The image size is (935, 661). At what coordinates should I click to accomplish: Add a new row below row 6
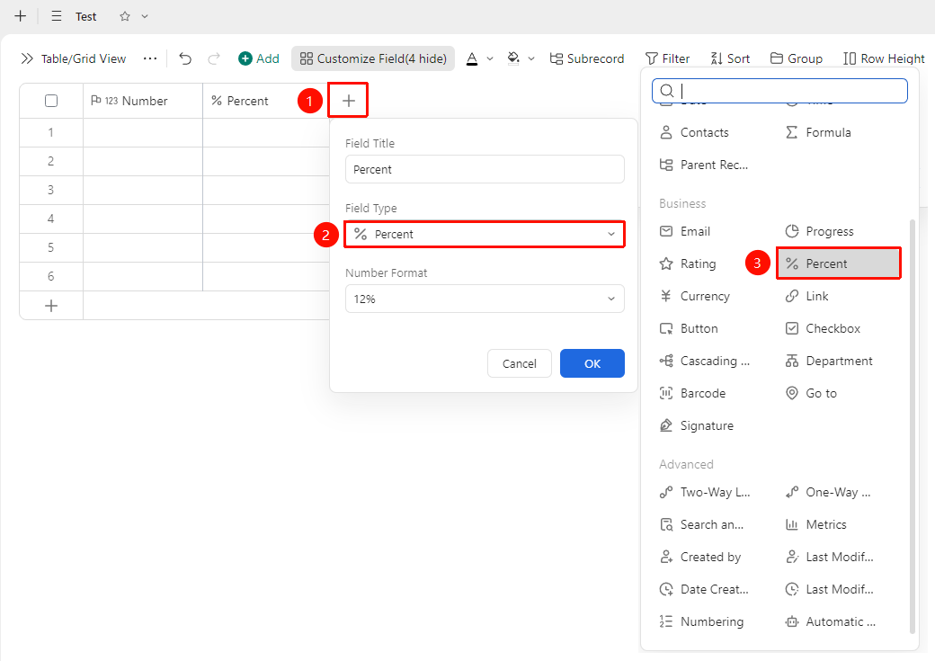tap(51, 306)
